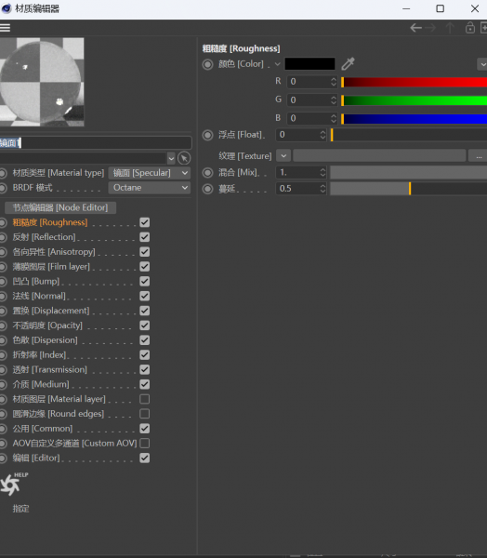Viewport: 487px width, 558px height.
Task: Pick color with the eyedropper icon
Action: (348, 63)
